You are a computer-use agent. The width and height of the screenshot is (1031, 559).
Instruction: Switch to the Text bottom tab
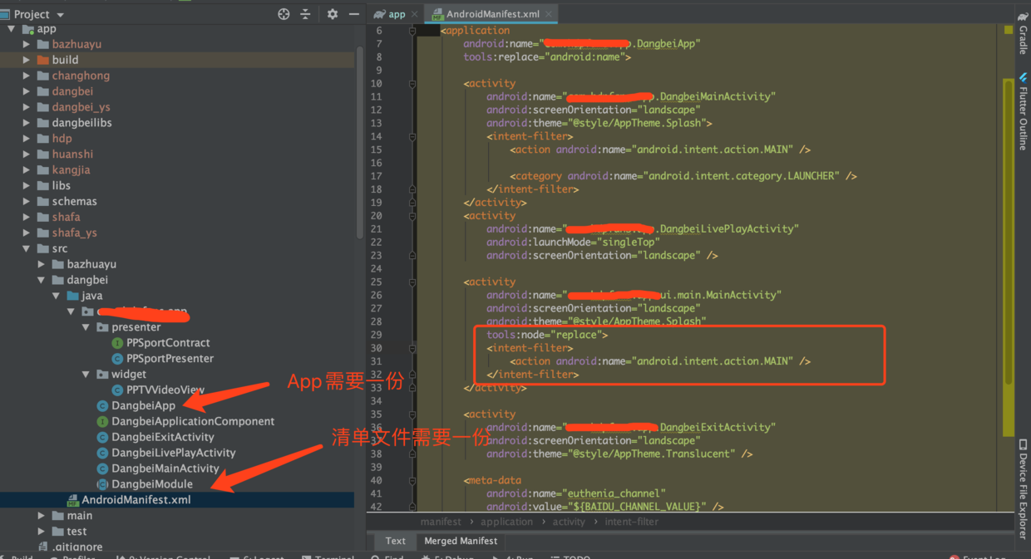396,541
